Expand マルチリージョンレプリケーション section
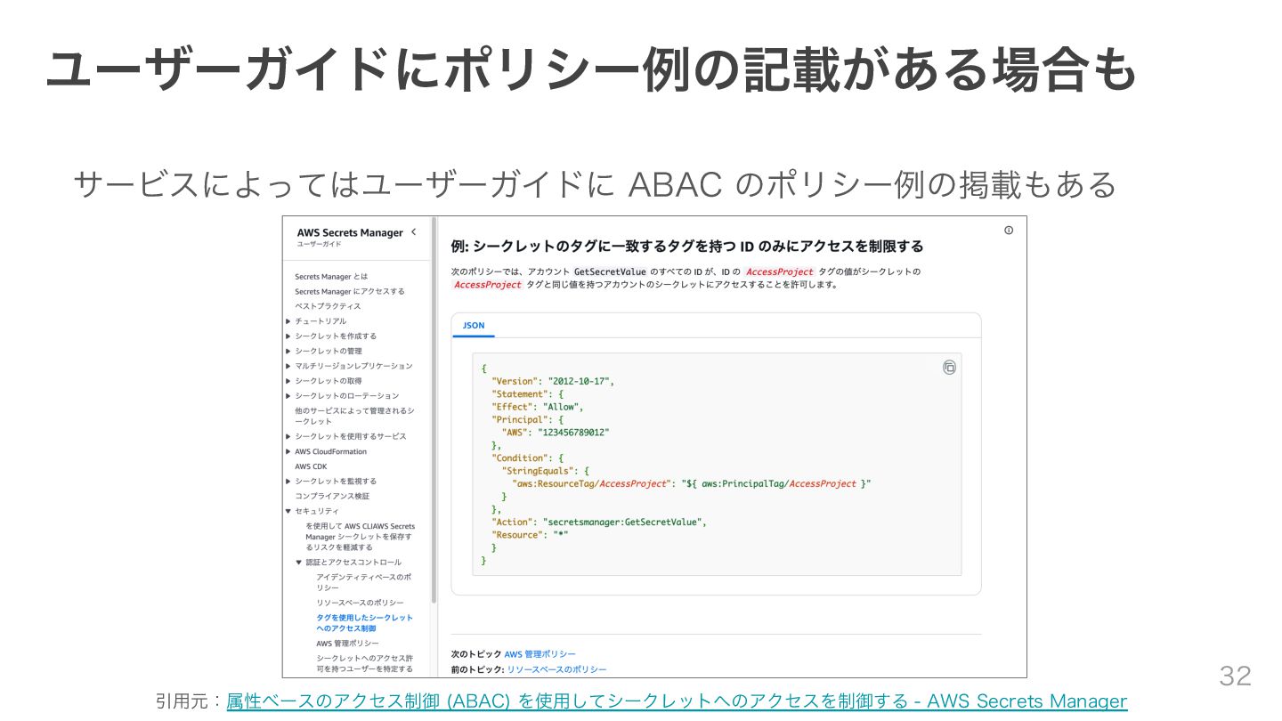Image resolution: width=1282 pixels, height=721 pixels. point(288,366)
